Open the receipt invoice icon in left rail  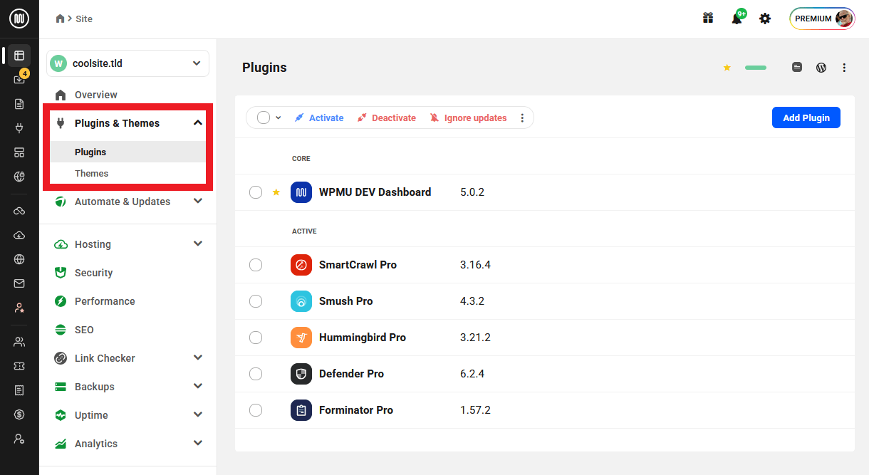coord(19,390)
